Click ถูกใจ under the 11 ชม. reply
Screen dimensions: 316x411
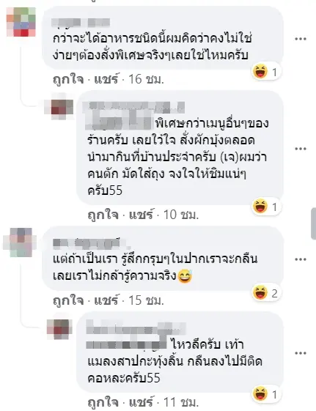click(x=103, y=403)
